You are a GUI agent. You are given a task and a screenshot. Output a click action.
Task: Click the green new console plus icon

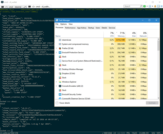click(x=144, y=6)
